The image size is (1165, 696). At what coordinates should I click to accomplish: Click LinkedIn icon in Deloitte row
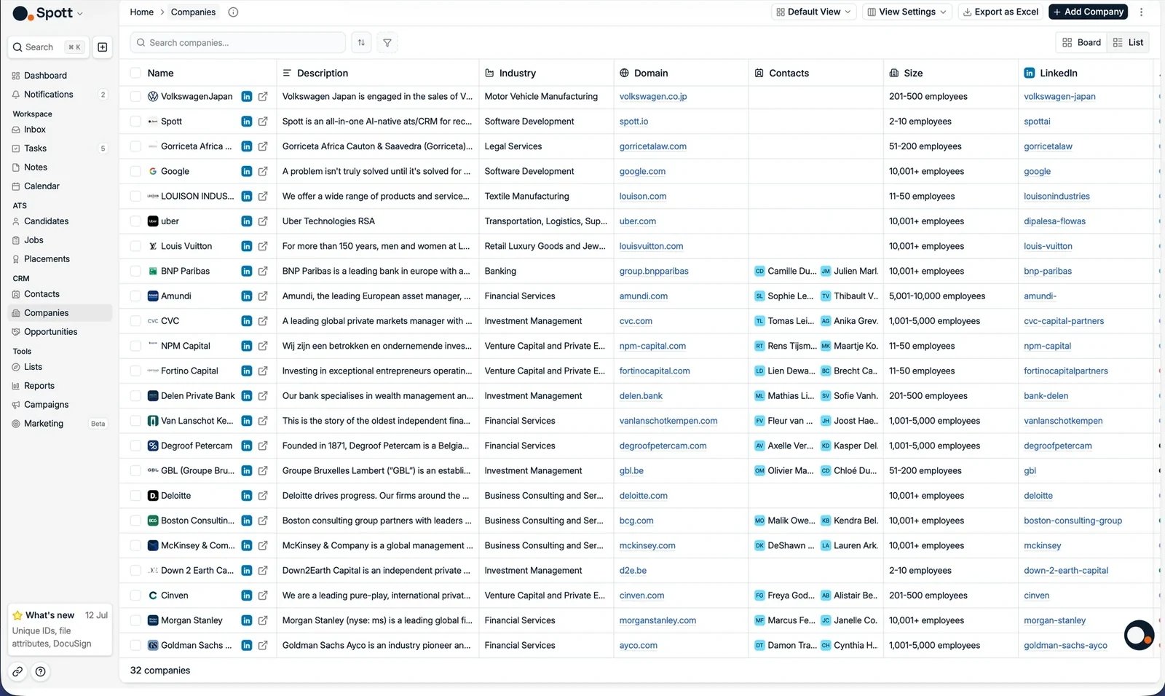coord(247,496)
